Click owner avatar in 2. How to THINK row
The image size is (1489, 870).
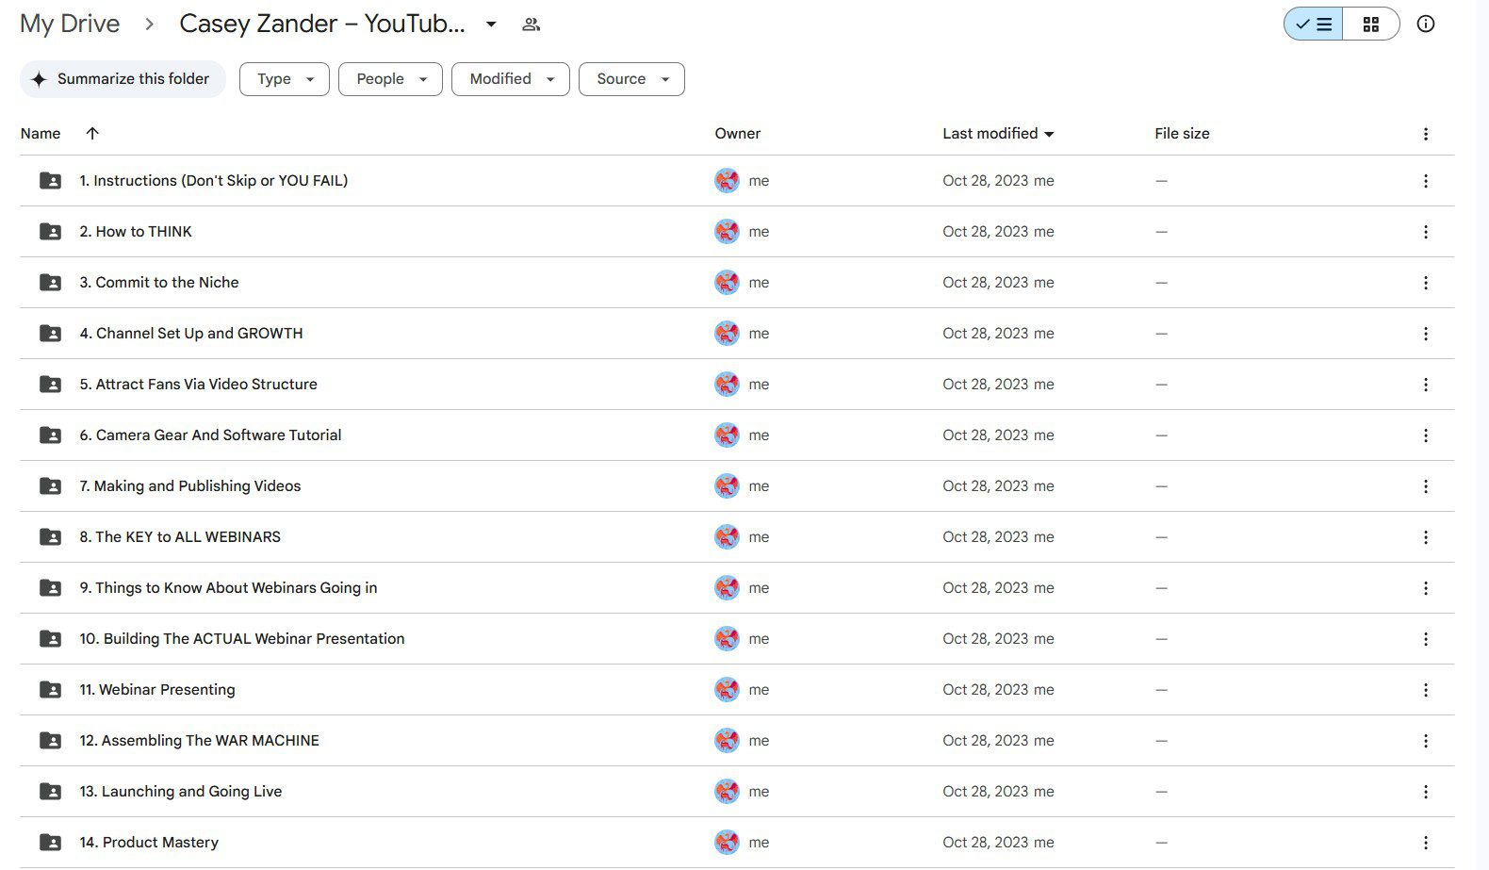click(x=727, y=232)
